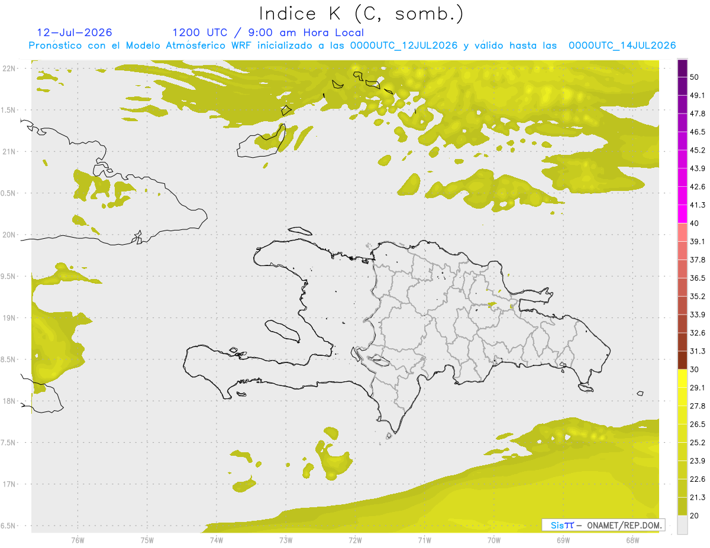Click the legend value '40'
Screen dimensions: 710x548
coord(695,223)
